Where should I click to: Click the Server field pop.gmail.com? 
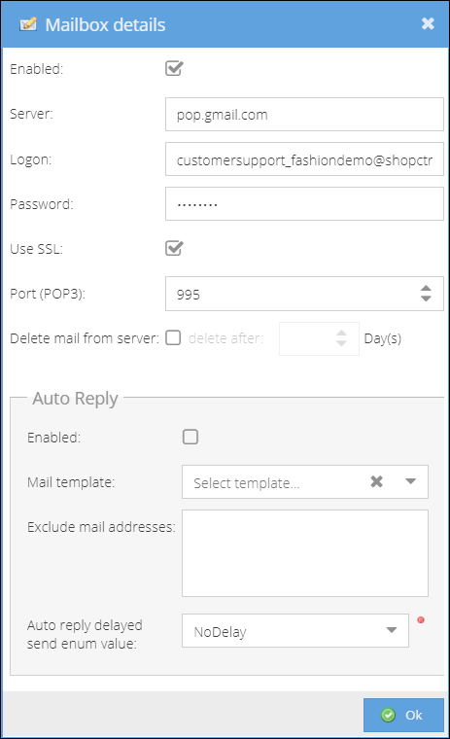(304, 115)
